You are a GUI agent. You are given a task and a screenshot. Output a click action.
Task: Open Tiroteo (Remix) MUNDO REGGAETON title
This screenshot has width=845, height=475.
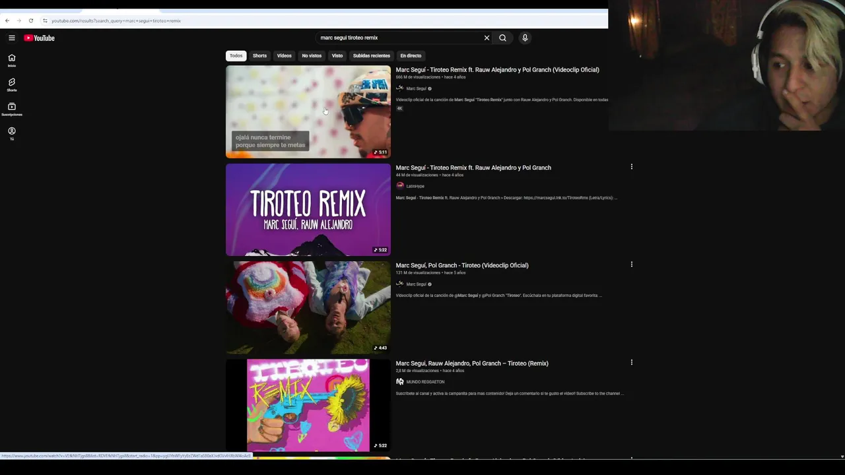pyautogui.click(x=472, y=363)
